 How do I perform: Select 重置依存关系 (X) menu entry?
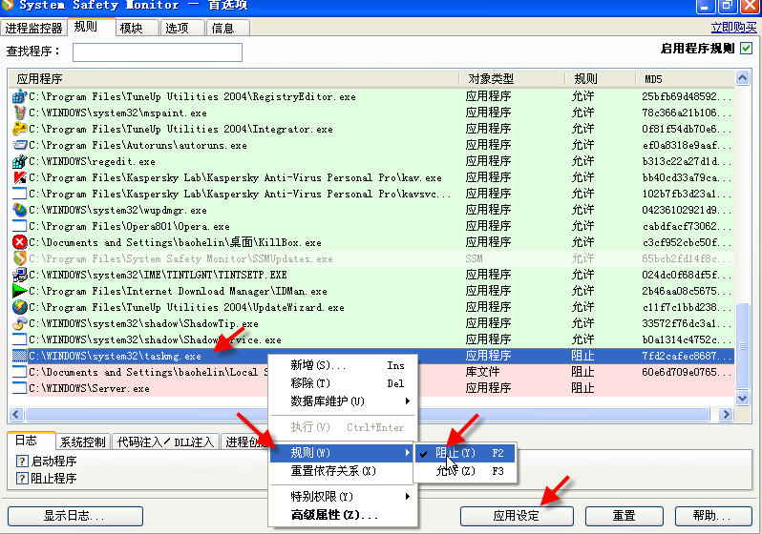(343, 471)
